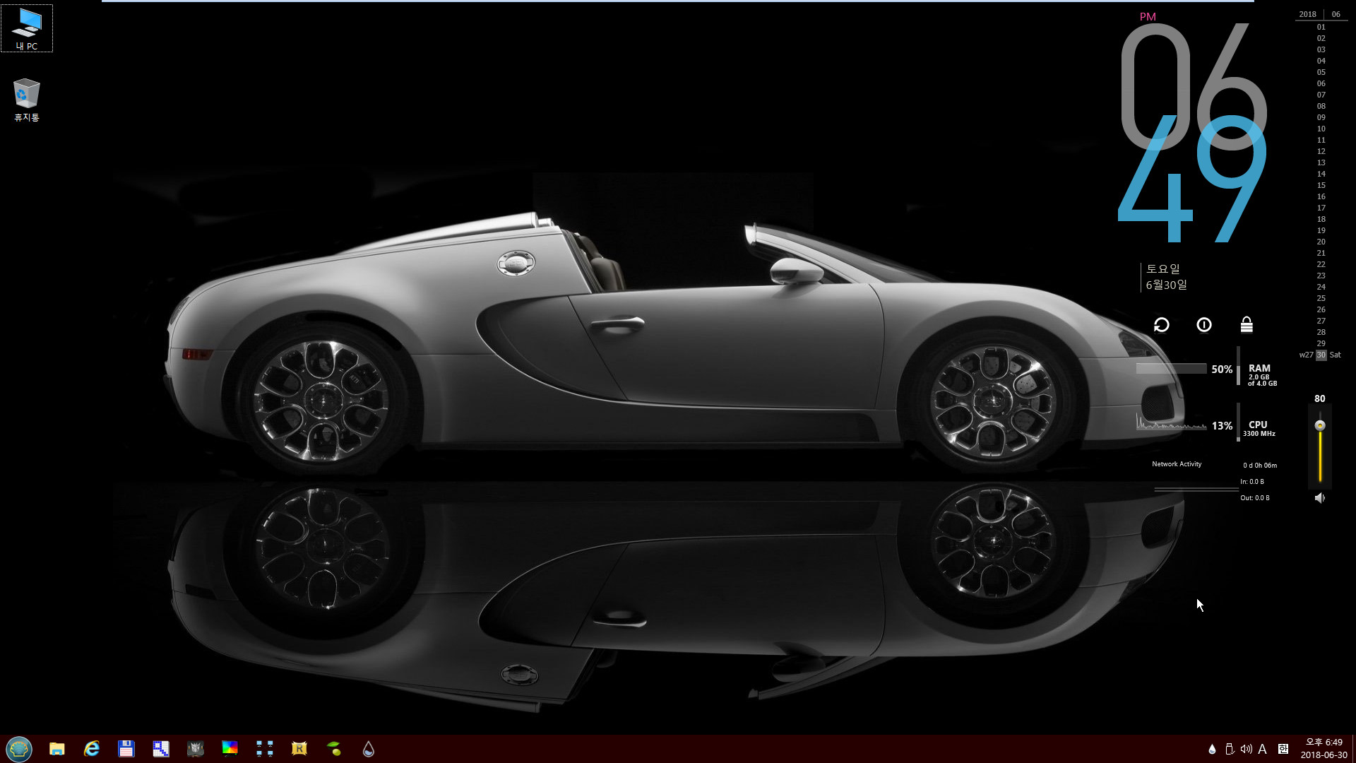Click the 2.0 GB of 4.0 GB text

[1261, 380]
